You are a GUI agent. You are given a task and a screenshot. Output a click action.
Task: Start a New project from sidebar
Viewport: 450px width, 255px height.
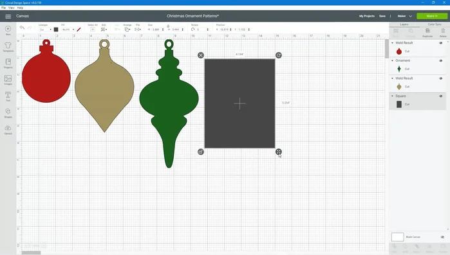pos(8,30)
